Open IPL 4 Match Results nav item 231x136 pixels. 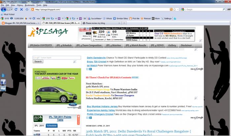tap(136, 45)
